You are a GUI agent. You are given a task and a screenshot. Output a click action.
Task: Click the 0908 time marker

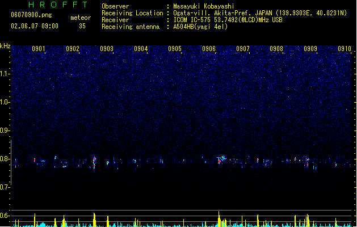(276, 49)
